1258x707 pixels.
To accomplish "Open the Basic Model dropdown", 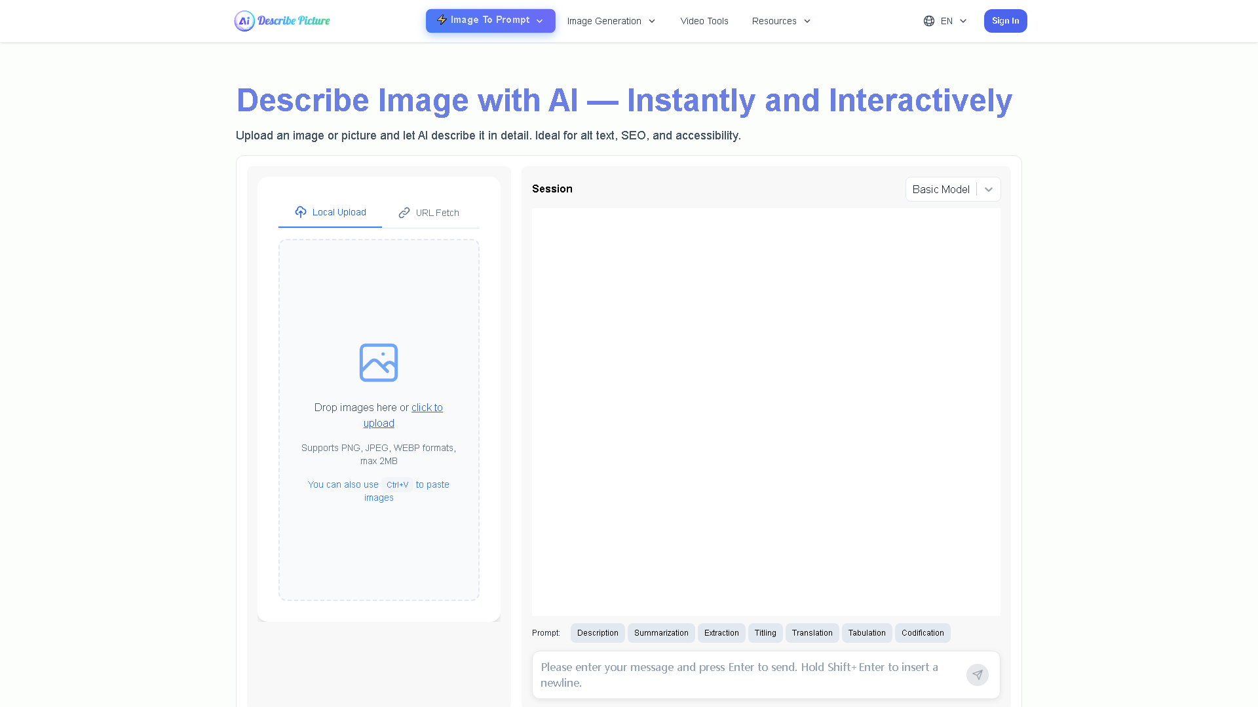I will tap(952, 189).
